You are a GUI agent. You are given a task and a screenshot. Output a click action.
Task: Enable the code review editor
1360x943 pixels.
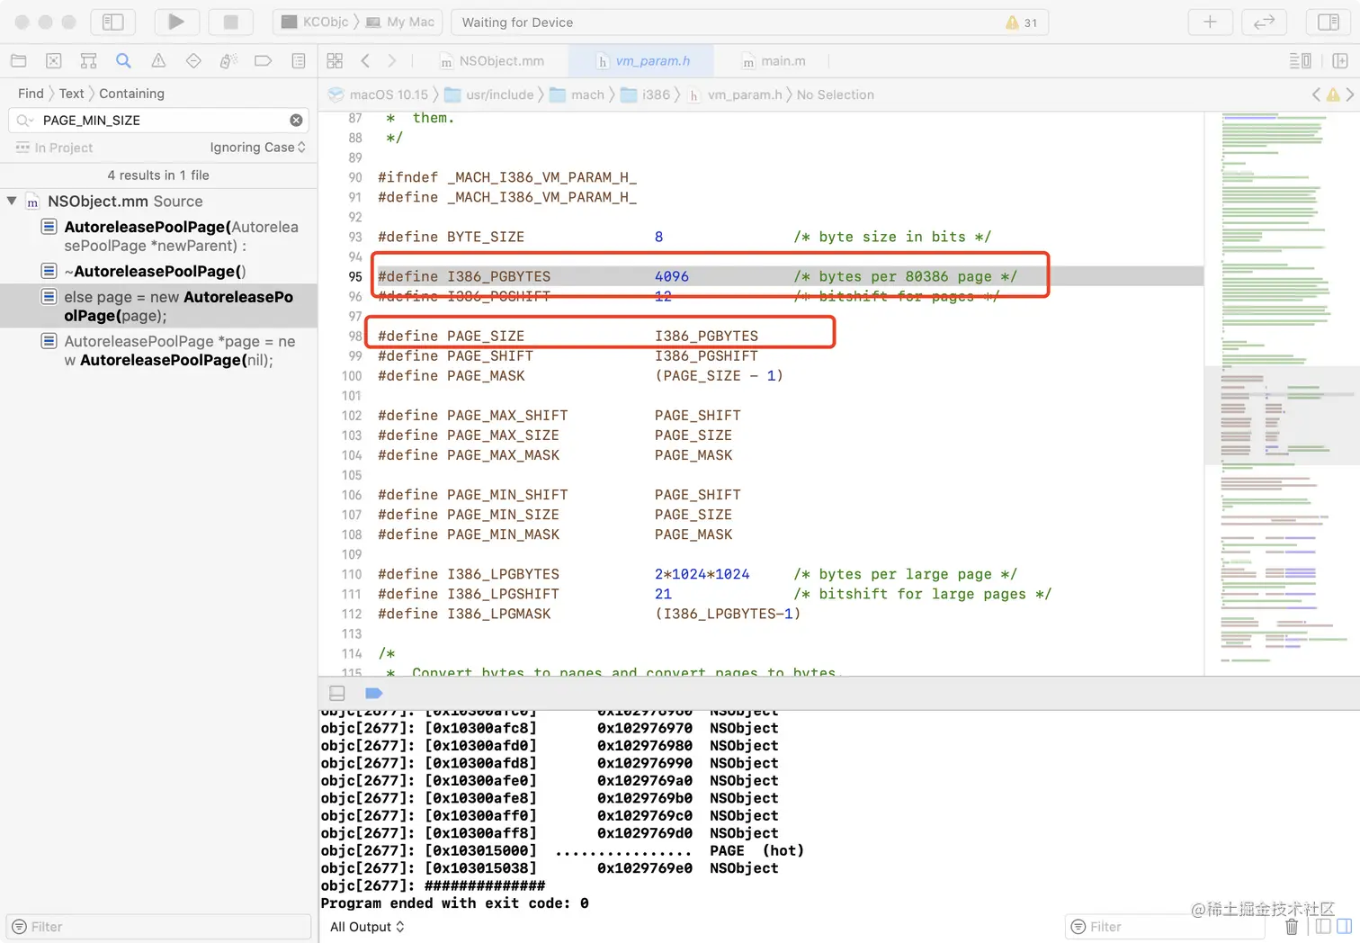pyautogui.click(x=1264, y=22)
